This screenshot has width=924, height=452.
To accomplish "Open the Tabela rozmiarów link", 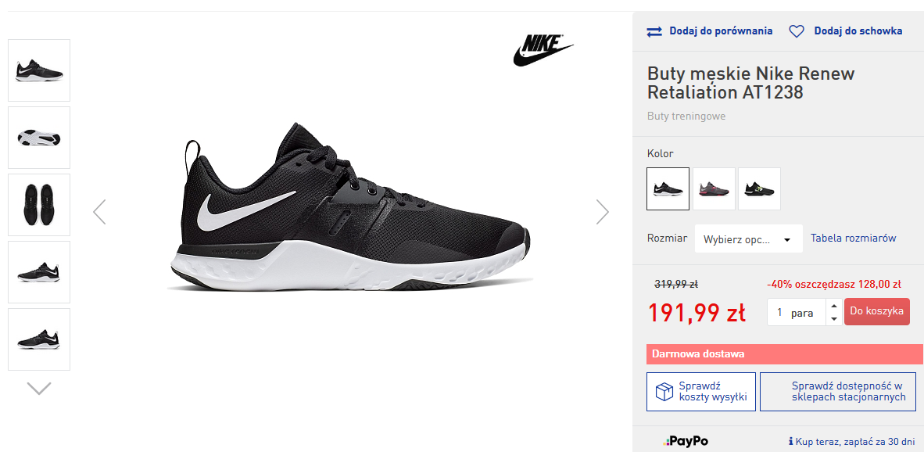I will 853,239.
